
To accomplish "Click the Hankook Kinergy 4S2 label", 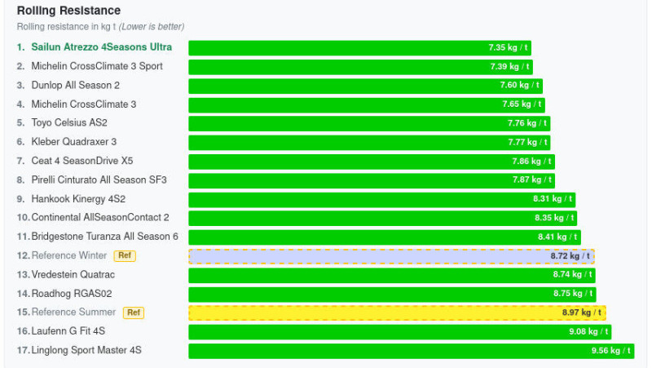I will (x=78, y=199).
